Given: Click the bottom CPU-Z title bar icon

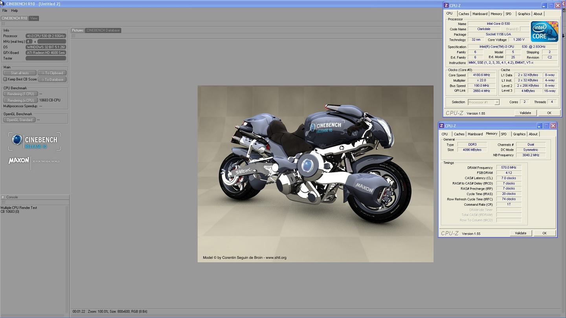Looking at the screenshot, I should pyautogui.click(x=441, y=126).
